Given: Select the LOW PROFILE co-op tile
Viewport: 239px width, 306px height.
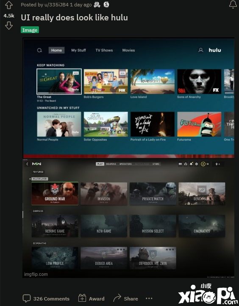Looking at the screenshot, I should click(55, 258).
